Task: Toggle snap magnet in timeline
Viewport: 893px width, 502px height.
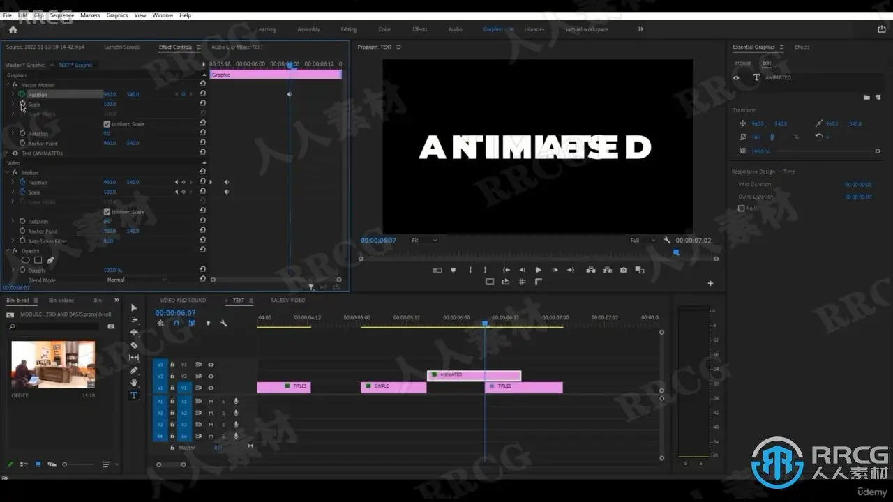Action: click(176, 323)
